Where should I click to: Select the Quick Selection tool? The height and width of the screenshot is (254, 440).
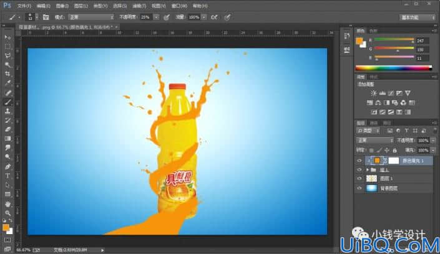(x=7, y=65)
